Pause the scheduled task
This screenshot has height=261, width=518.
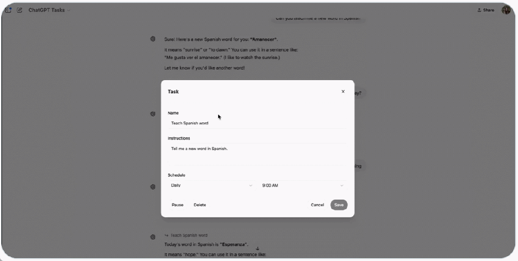pos(177,205)
